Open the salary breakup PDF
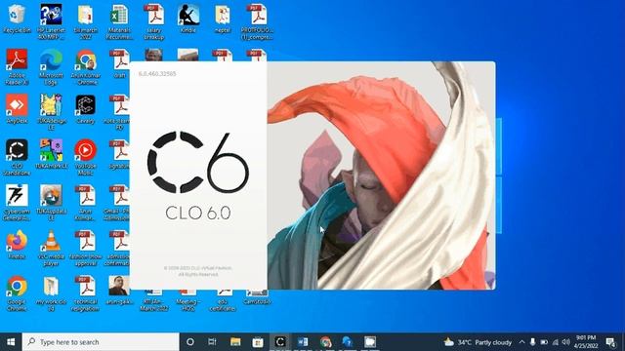This screenshot has width=625, height=351. point(154,21)
